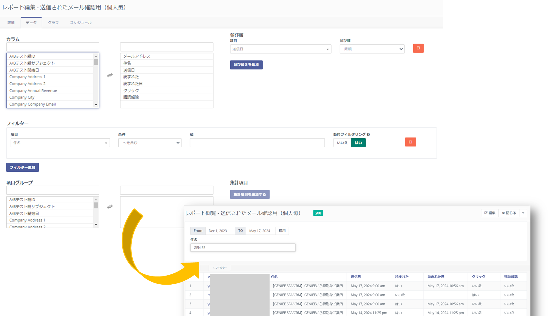The image size is (550, 316).
Task: Click the item group swap arrows icon
Action: [x=110, y=207]
